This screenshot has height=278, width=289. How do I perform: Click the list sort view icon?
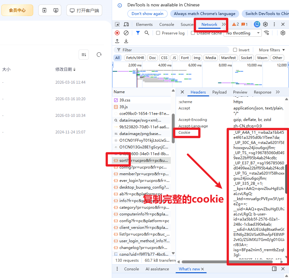tap(84, 55)
